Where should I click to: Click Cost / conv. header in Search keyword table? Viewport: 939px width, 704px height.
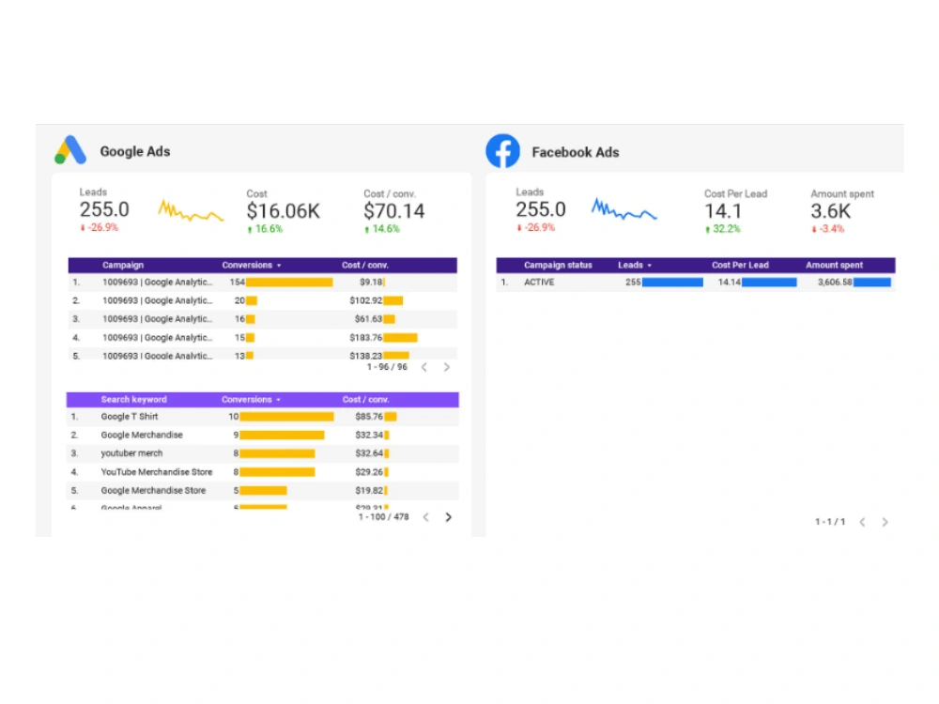pos(365,399)
